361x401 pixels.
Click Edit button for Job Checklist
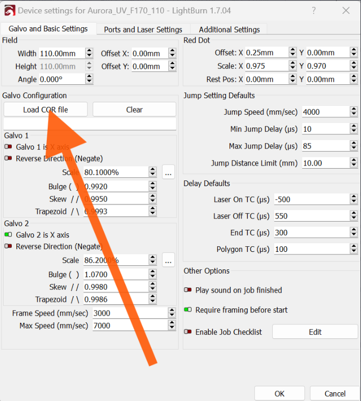(315, 332)
